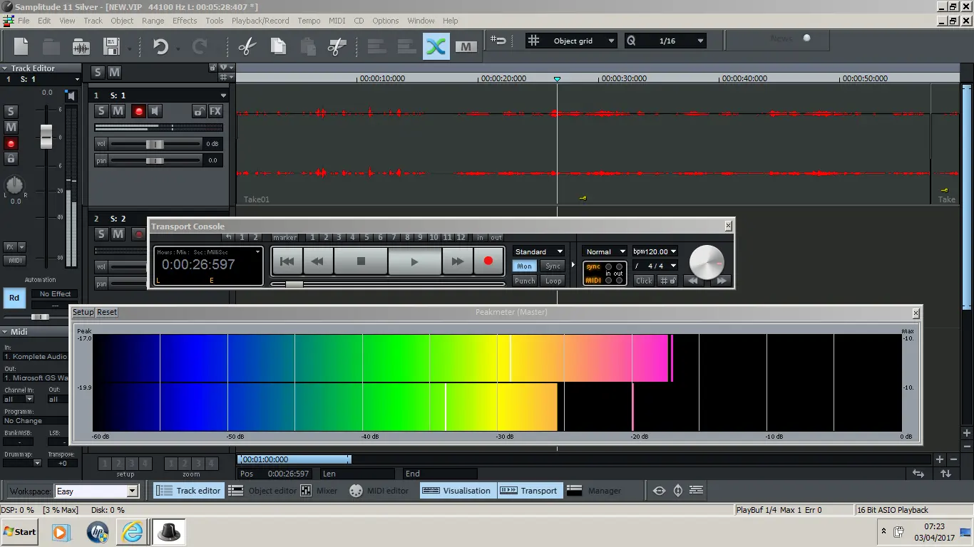Open the Playback/Record menu
Image resolution: width=974 pixels, height=547 pixels.
click(x=260, y=21)
